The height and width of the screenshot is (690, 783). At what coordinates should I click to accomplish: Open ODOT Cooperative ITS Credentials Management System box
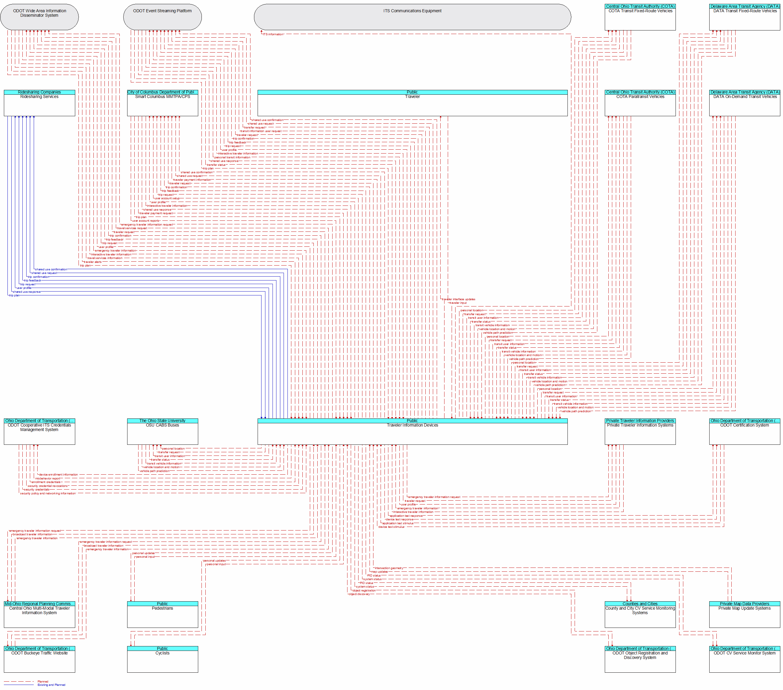pyautogui.click(x=39, y=431)
